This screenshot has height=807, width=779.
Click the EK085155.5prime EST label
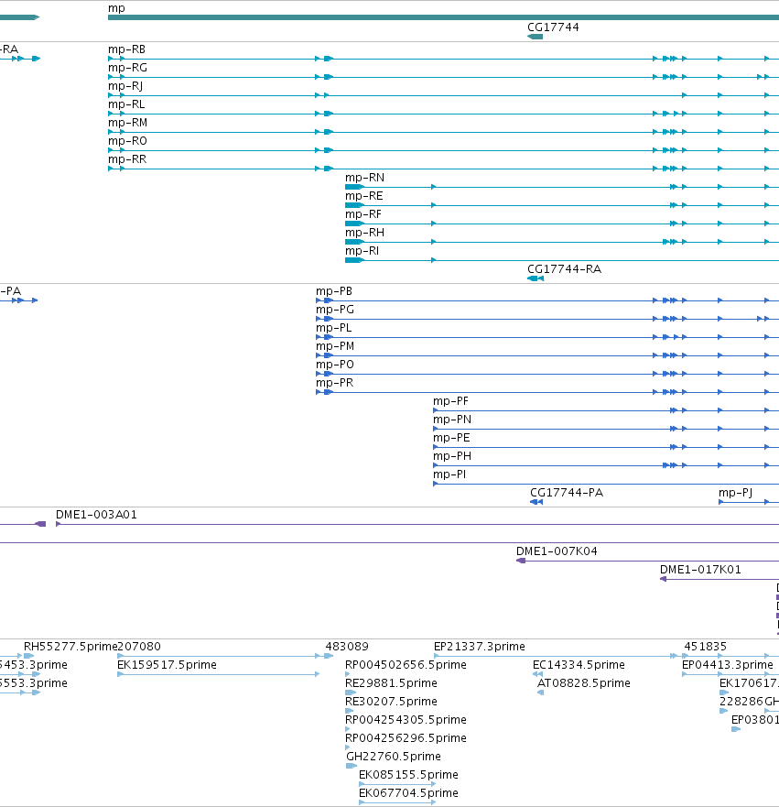pos(409,775)
